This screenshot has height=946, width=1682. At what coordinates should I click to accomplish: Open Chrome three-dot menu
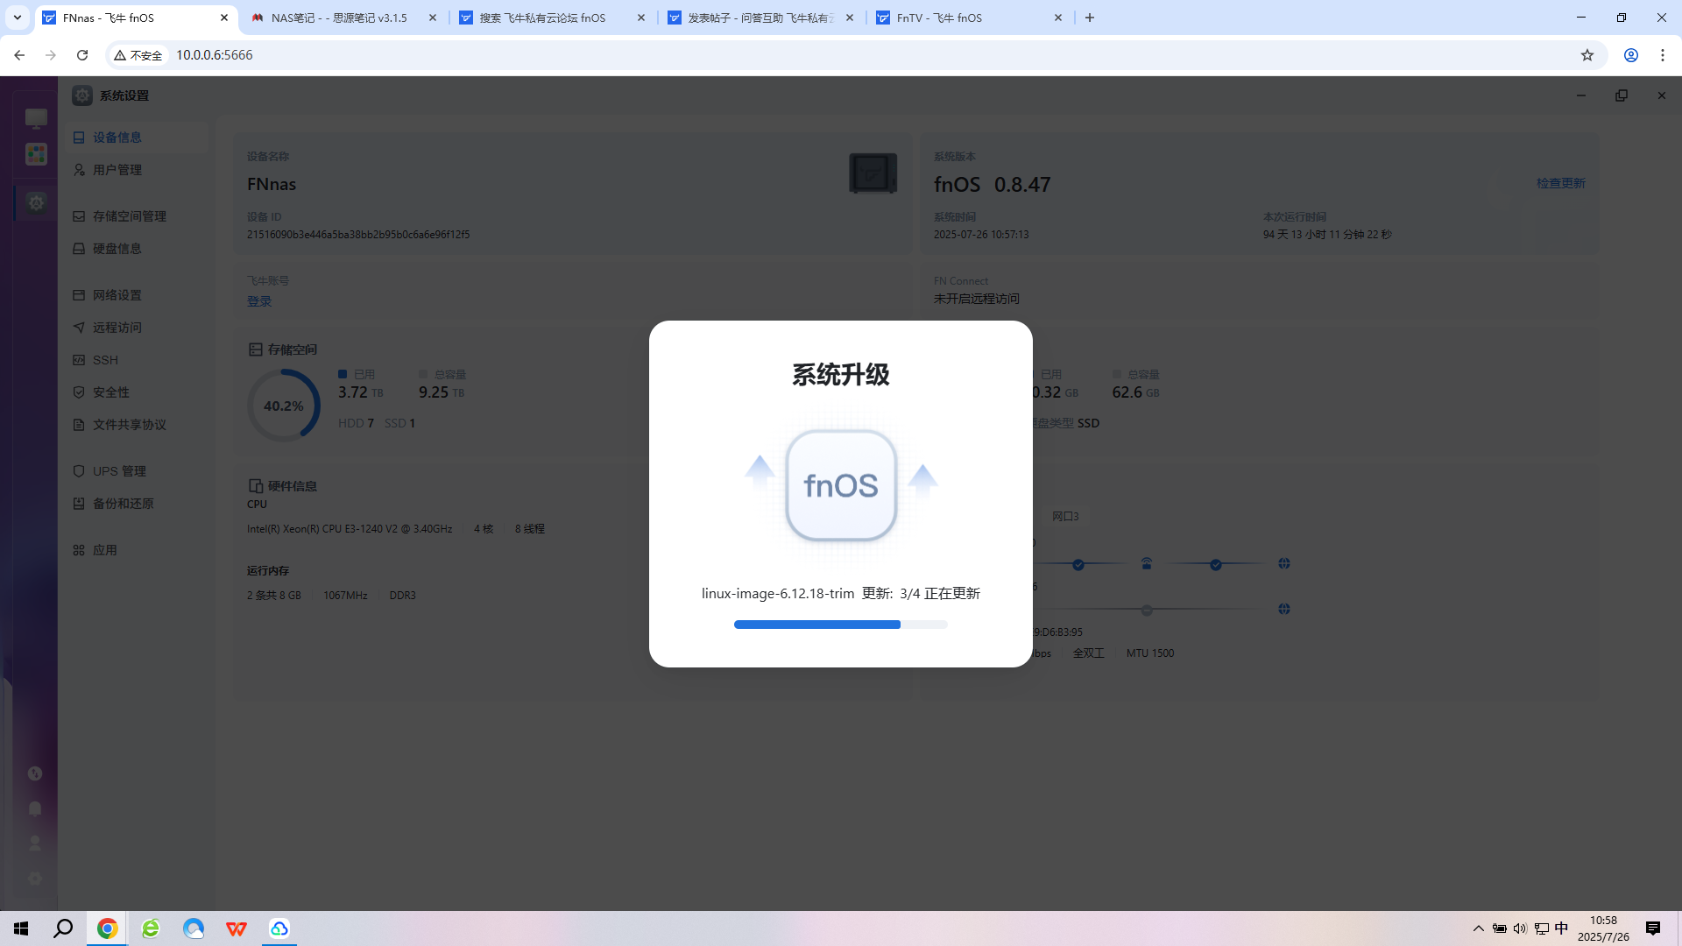click(x=1663, y=55)
